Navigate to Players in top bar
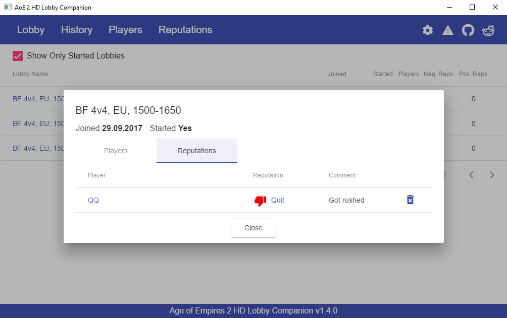Viewport: 507px width, 318px height. click(125, 30)
